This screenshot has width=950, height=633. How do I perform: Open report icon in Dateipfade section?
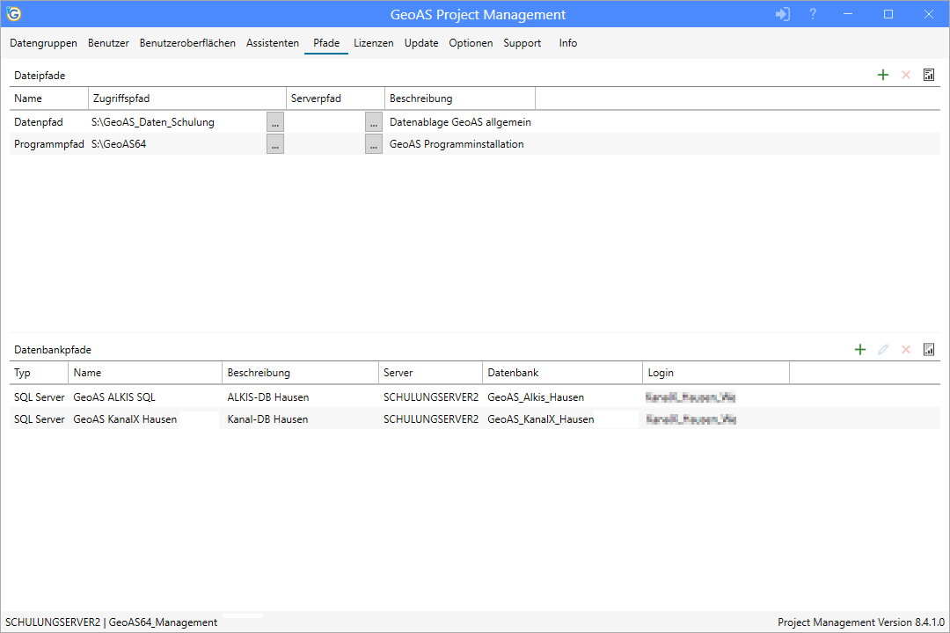click(x=929, y=76)
